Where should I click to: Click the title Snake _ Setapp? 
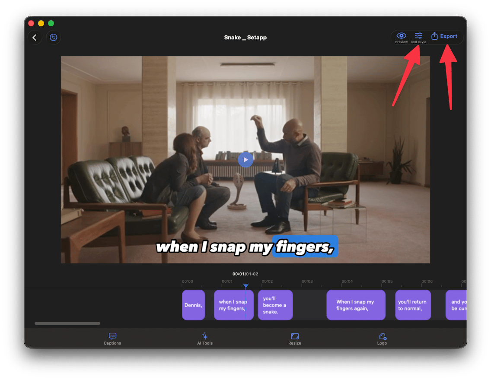pyautogui.click(x=245, y=38)
